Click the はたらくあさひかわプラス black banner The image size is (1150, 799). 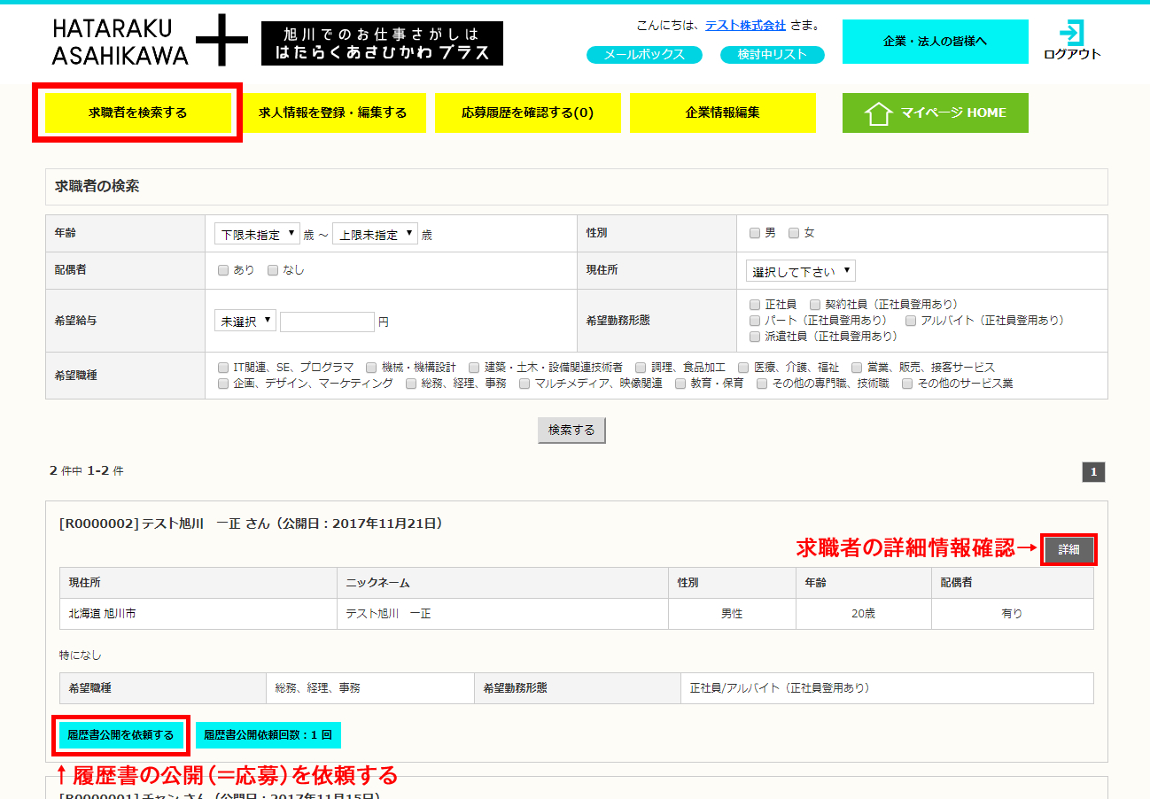[382, 43]
